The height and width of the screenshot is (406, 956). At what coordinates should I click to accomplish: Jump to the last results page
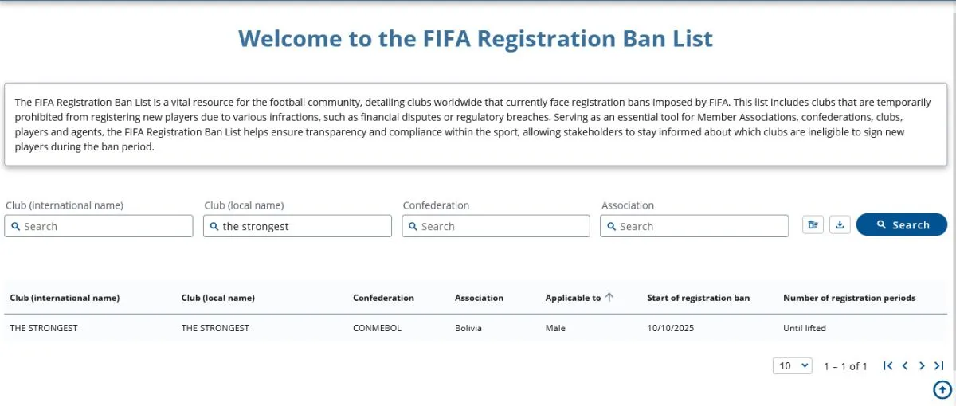[938, 366]
